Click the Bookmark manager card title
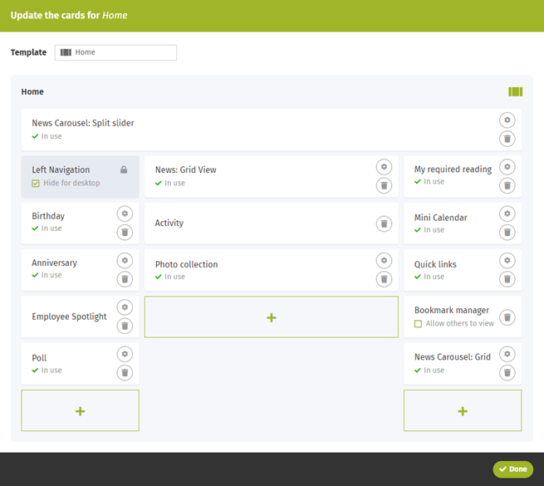The width and height of the screenshot is (544, 486). pos(452,311)
